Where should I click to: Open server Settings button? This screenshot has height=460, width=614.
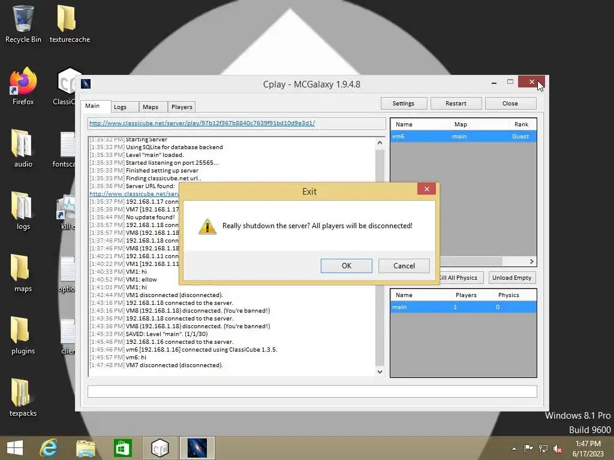pyautogui.click(x=404, y=103)
